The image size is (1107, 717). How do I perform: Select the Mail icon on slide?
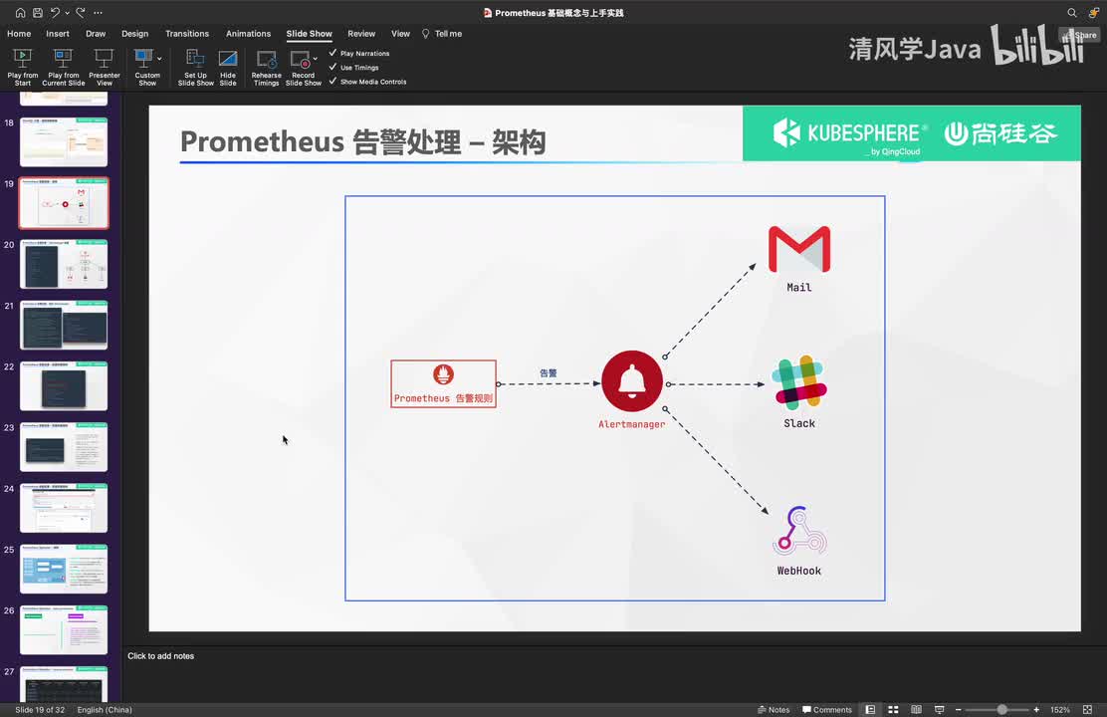point(799,249)
